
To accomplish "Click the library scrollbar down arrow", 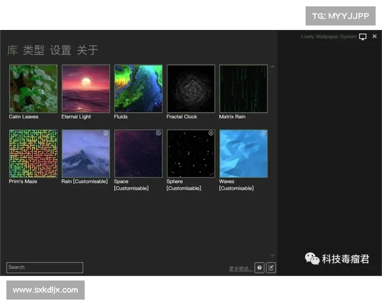I will 272,256.
